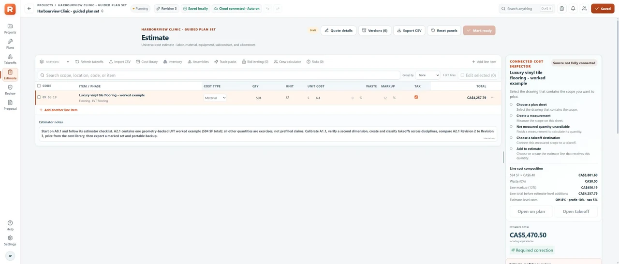Screen dimensions: 619x264
Task: Open the JP user avatar
Action: click(10, 256)
